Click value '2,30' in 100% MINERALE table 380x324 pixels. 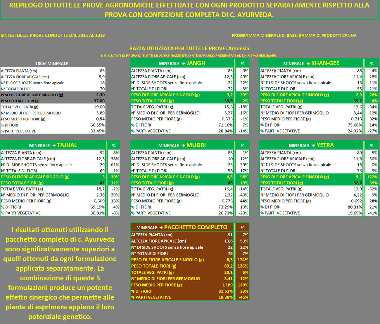[100, 95]
